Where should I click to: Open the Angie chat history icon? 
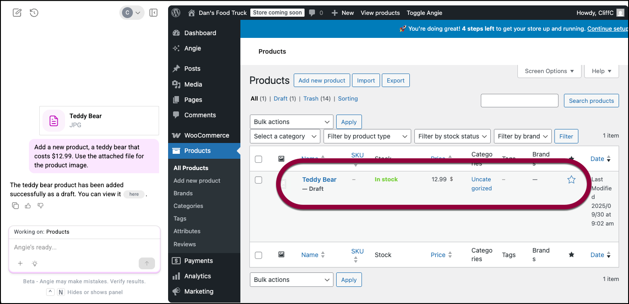click(34, 13)
